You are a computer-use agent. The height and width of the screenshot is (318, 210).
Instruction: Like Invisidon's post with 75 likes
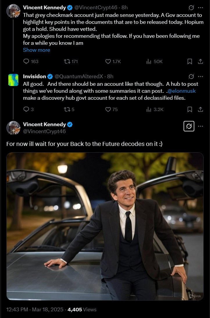click(108, 109)
